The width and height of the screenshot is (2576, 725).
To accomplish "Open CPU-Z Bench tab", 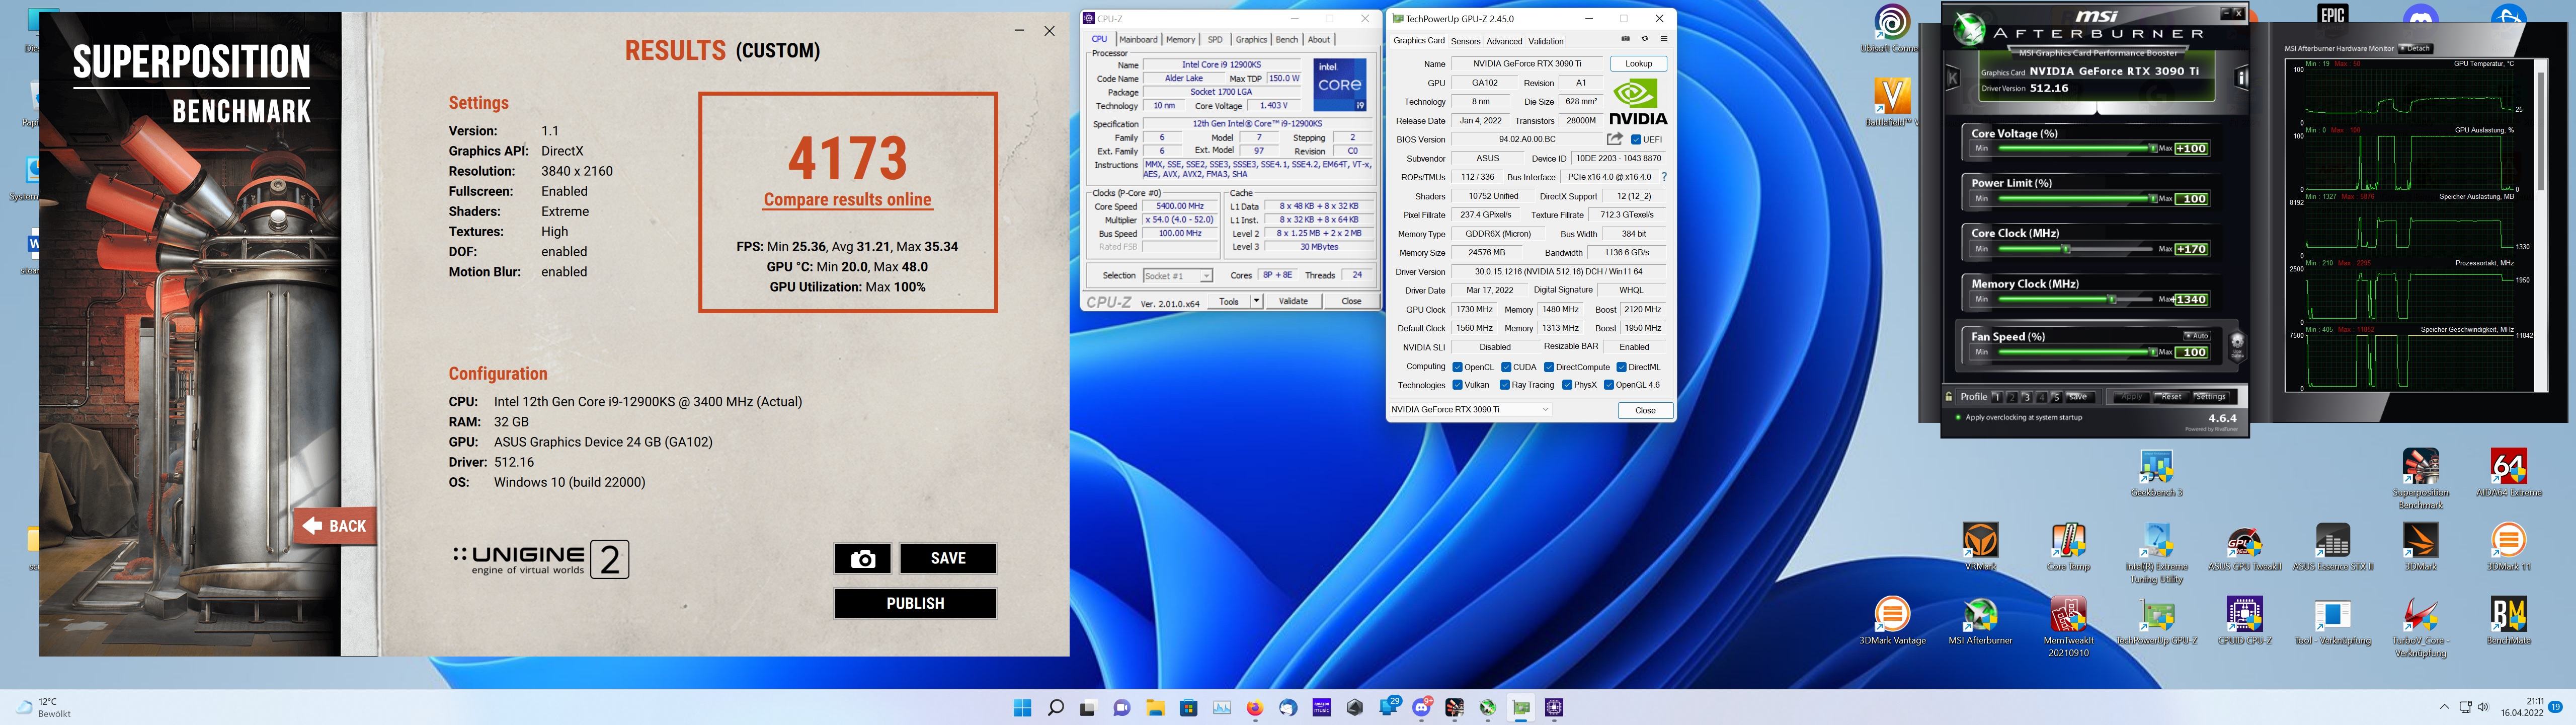I will pos(1287,40).
